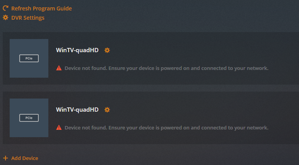Click the first device's red warning triangle

[x=59, y=68]
